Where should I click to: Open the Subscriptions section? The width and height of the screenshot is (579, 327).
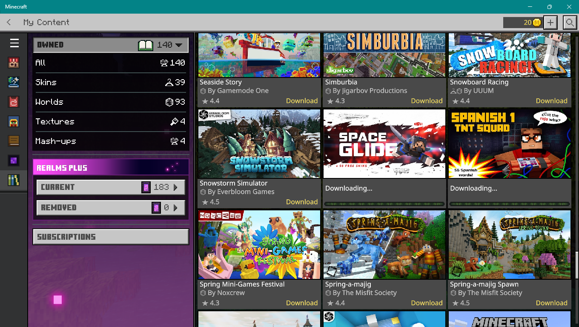(111, 237)
